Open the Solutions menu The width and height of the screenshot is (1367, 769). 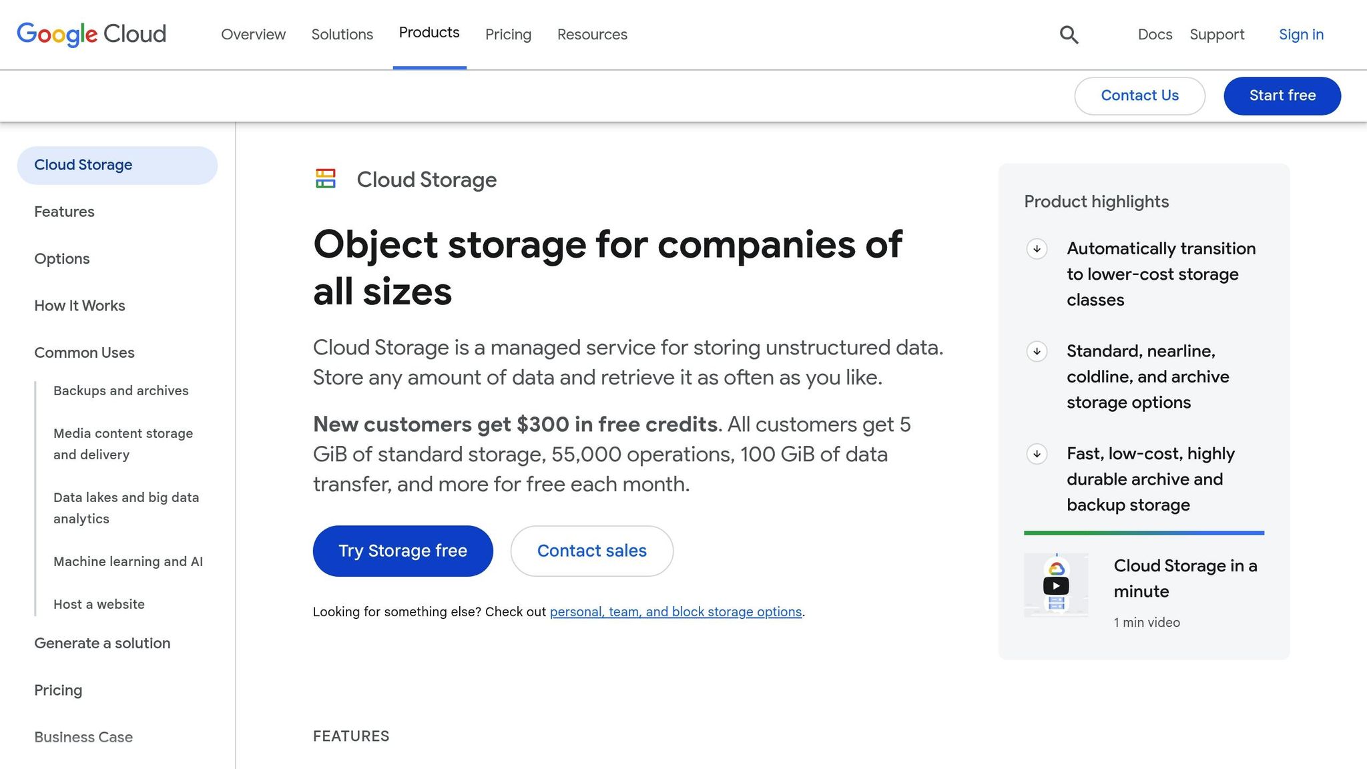point(342,34)
